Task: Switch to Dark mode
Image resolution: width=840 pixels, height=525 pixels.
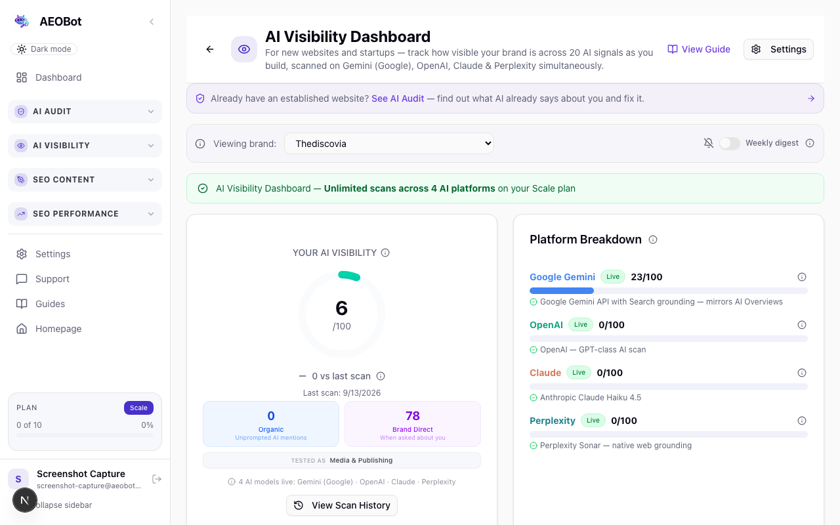Action: pos(45,49)
